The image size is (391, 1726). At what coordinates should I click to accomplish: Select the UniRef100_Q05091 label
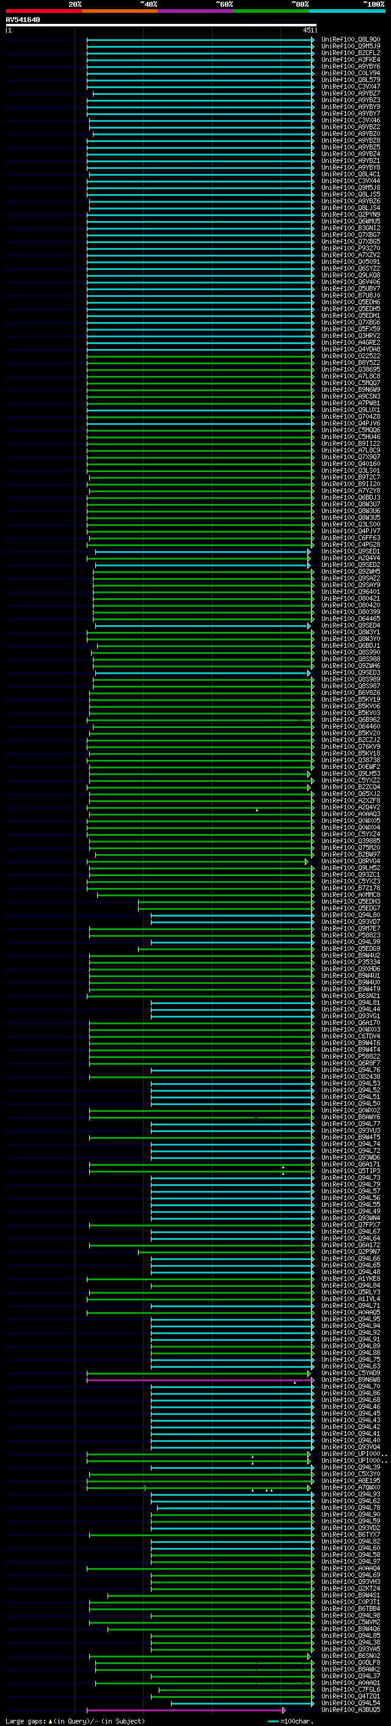(x=351, y=262)
